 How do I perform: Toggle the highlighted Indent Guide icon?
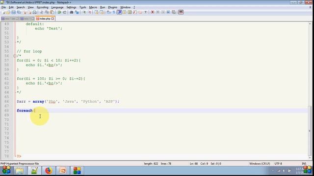119,12
